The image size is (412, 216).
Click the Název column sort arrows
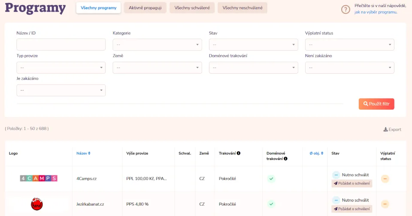point(89,153)
